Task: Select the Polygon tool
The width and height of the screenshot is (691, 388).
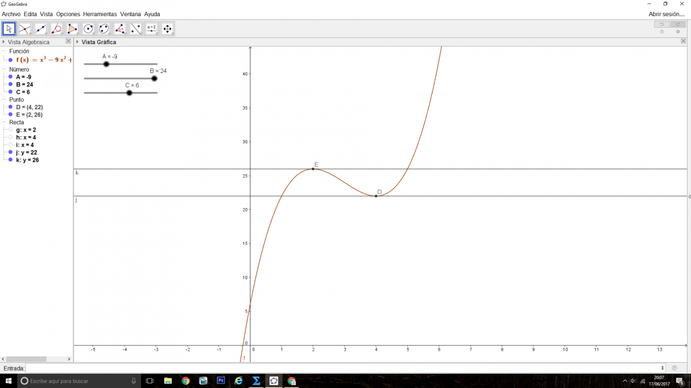Action: pos(72,29)
